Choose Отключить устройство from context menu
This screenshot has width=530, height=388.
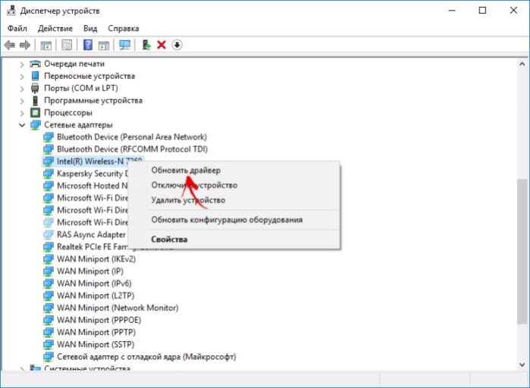[234, 185]
